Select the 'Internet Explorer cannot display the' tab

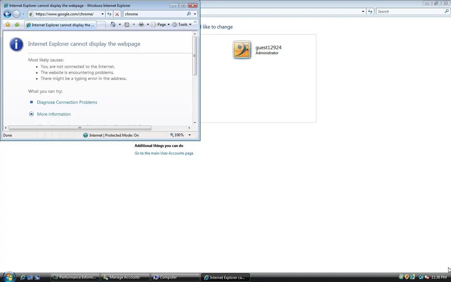tap(60, 25)
